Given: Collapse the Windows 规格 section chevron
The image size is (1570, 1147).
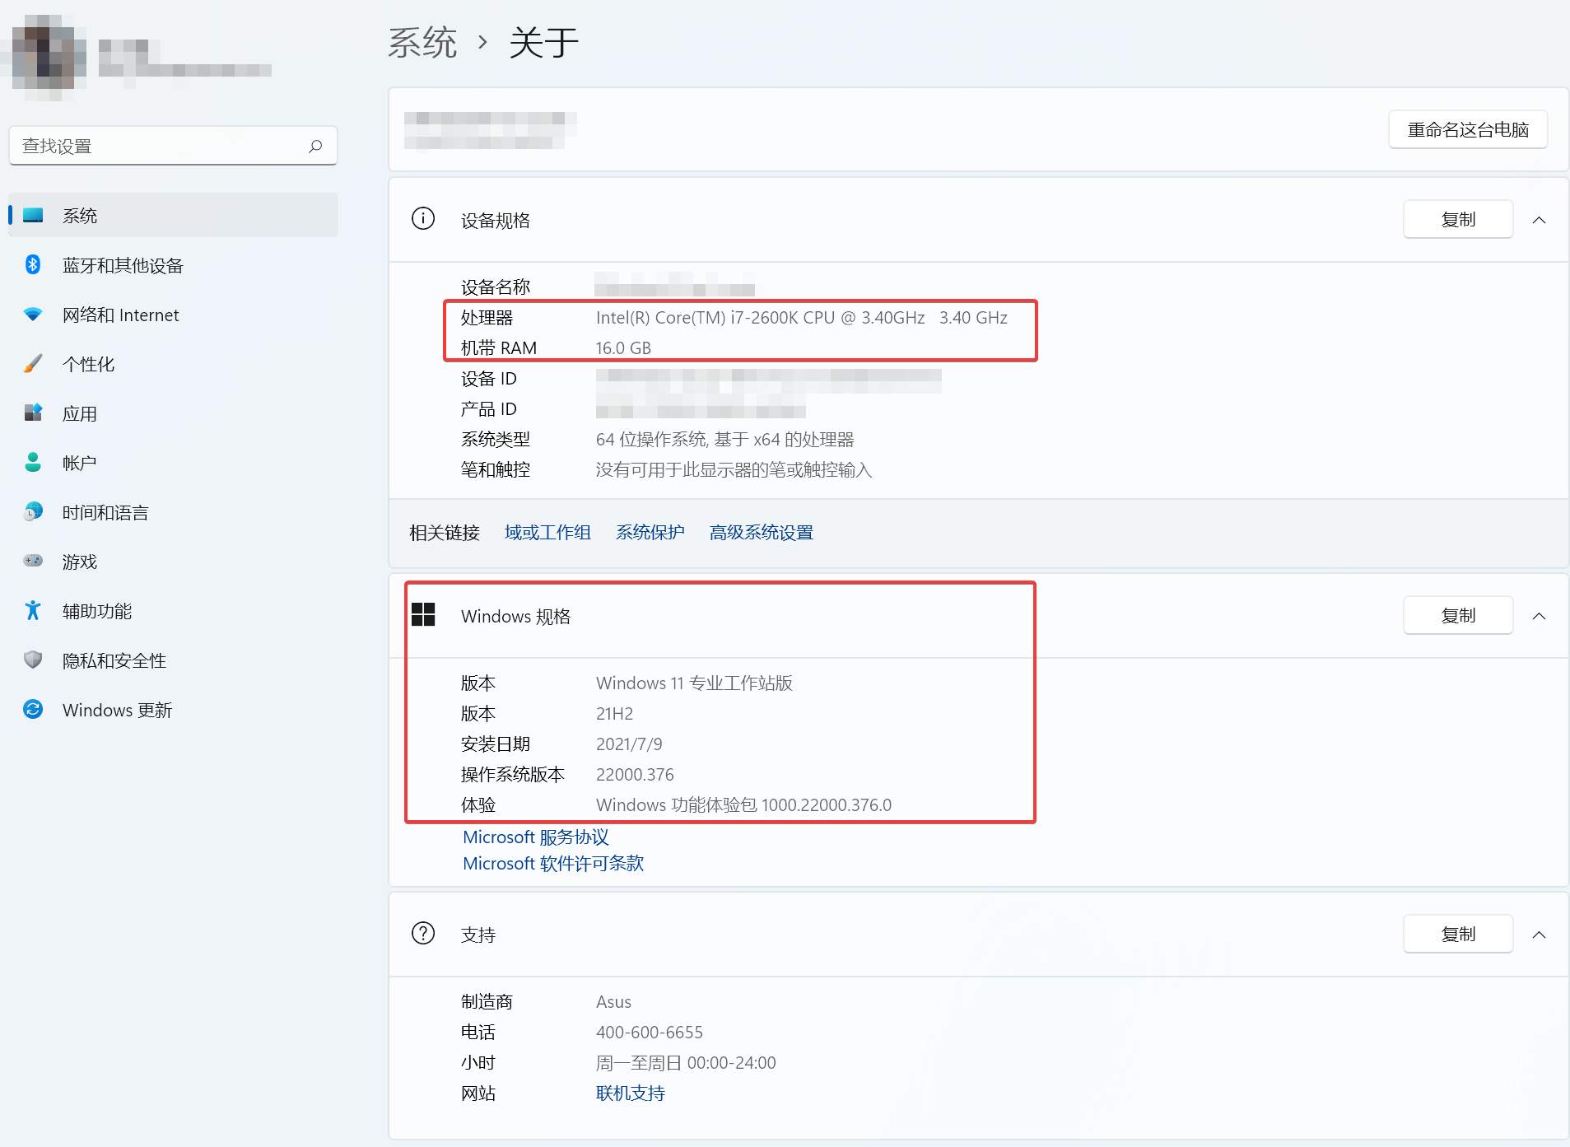Looking at the screenshot, I should click(x=1539, y=616).
